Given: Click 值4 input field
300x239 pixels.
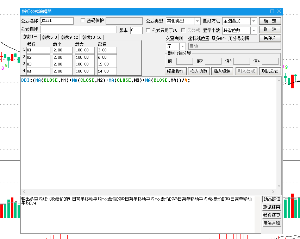Looking at the screenshot, I should pos(270,61).
